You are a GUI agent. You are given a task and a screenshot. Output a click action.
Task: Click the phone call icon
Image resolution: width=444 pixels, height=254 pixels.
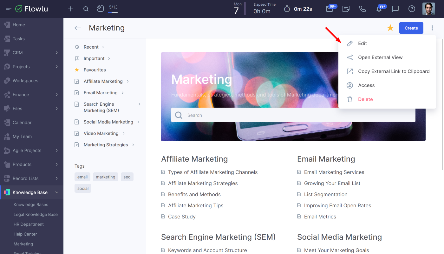(362, 9)
